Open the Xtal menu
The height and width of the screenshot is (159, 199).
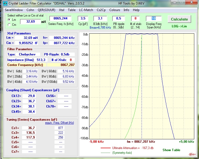(x=62, y=10)
